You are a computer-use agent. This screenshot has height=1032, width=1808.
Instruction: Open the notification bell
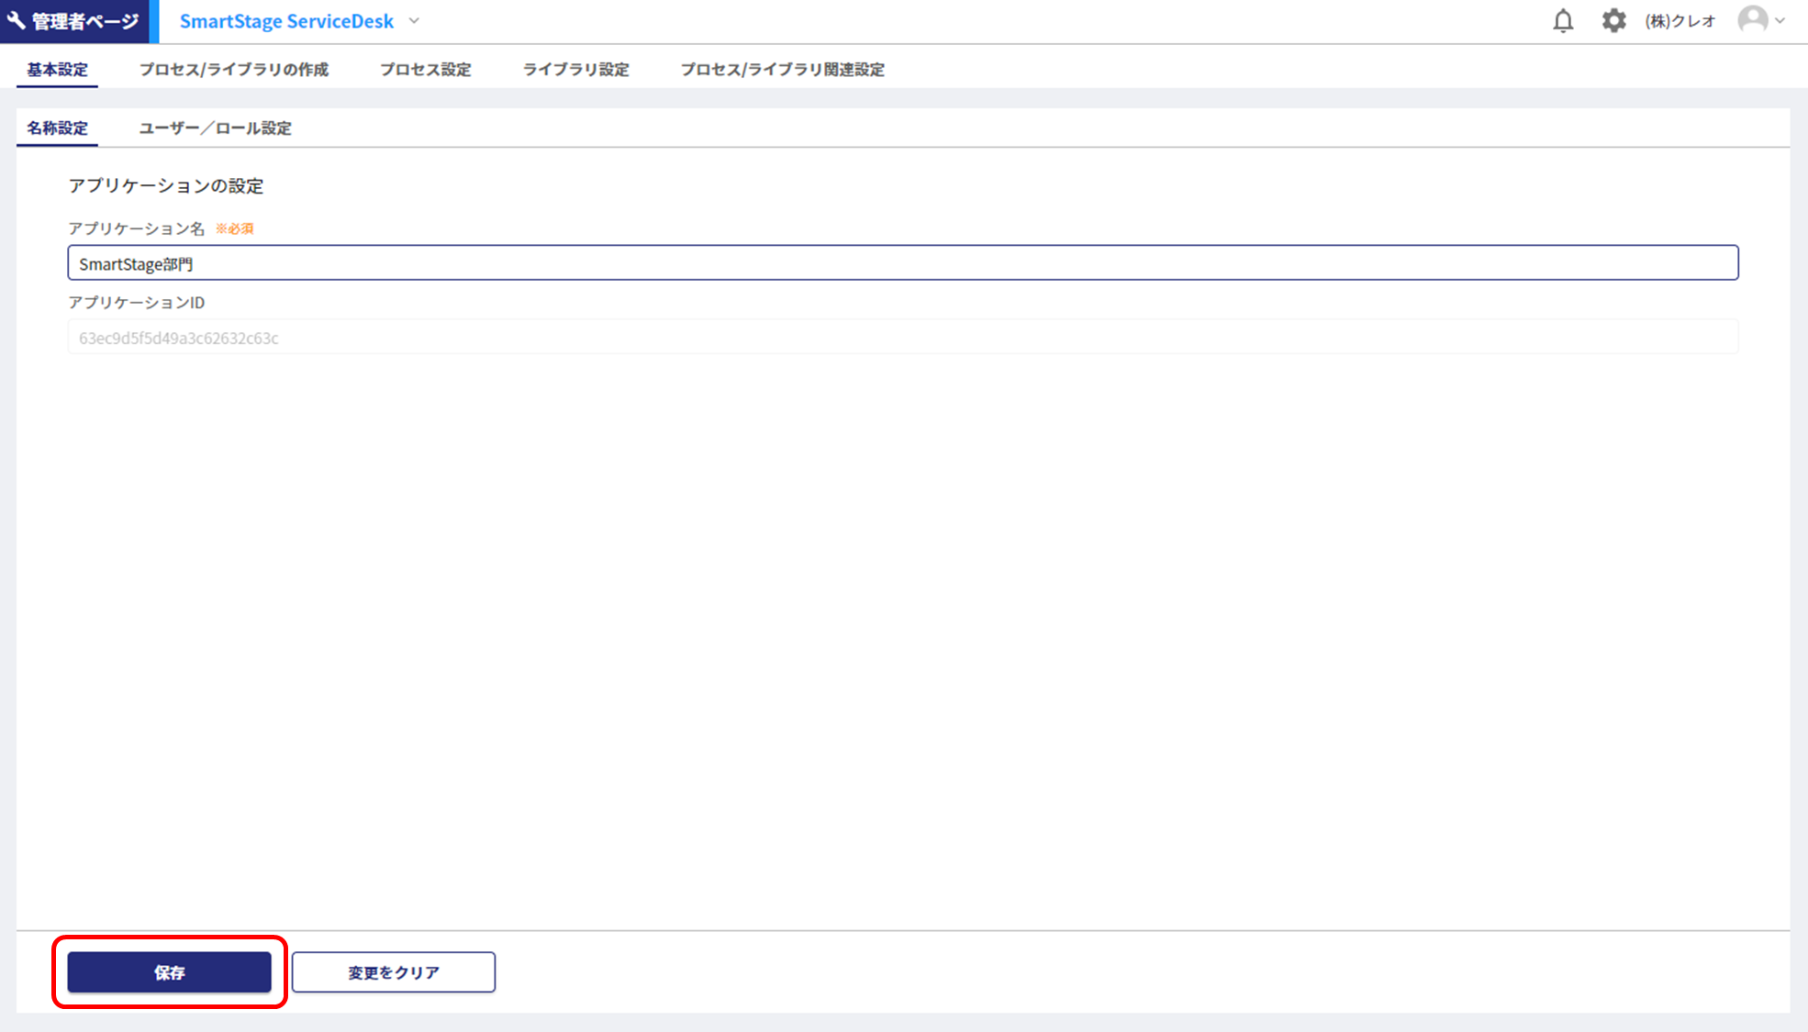tap(1563, 21)
